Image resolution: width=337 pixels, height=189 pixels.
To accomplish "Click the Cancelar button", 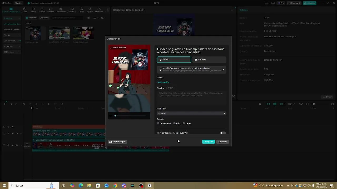I will (222, 142).
